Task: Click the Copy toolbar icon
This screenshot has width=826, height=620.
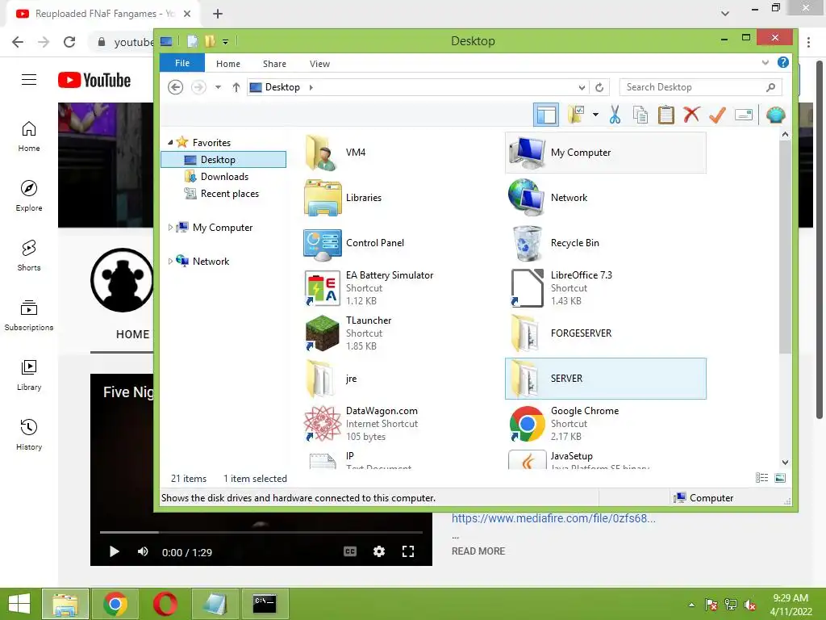Action: tap(640, 115)
